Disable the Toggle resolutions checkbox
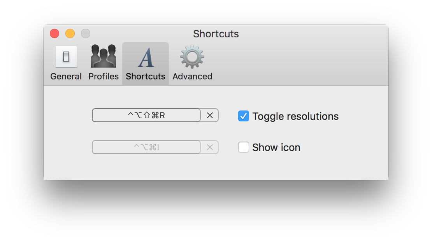 pos(244,116)
